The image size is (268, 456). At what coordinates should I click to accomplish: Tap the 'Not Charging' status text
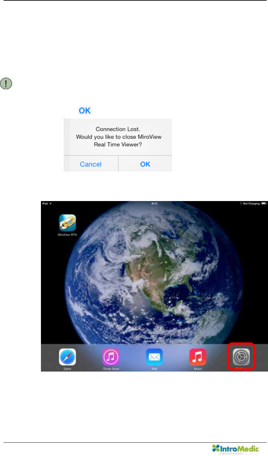[x=251, y=204]
